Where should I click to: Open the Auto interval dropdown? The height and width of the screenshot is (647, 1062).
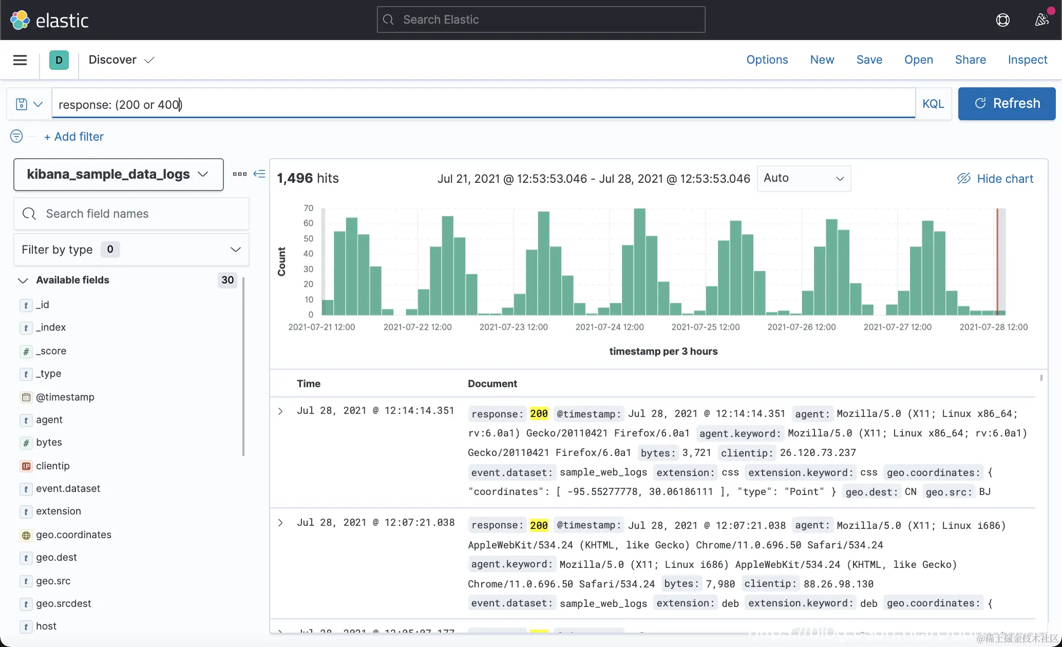(804, 178)
